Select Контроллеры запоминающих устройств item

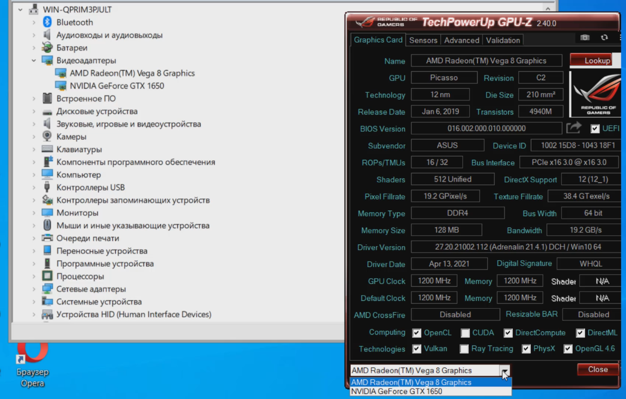(x=133, y=200)
